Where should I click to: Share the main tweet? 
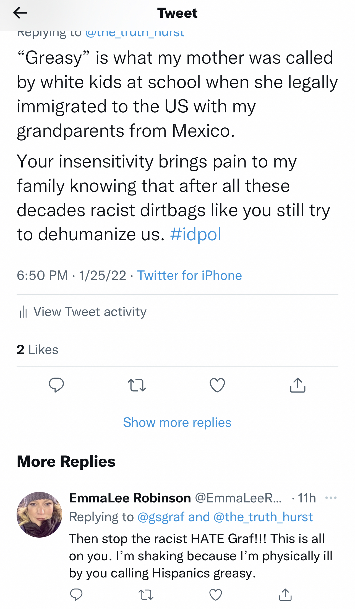click(298, 385)
